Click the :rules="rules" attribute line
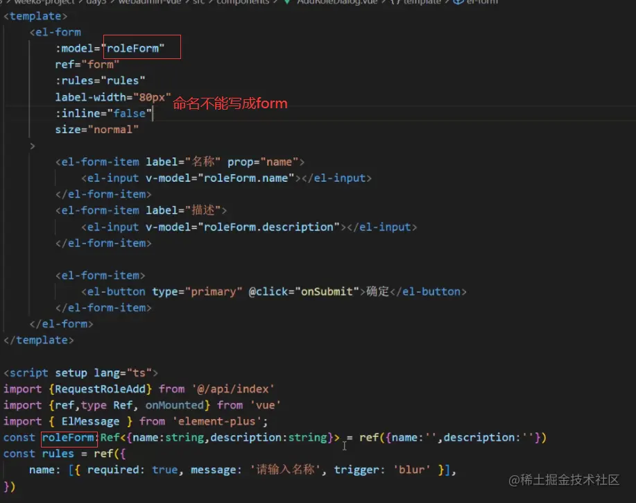Image resolution: width=636 pixels, height=503 pixels. [100, 81]
